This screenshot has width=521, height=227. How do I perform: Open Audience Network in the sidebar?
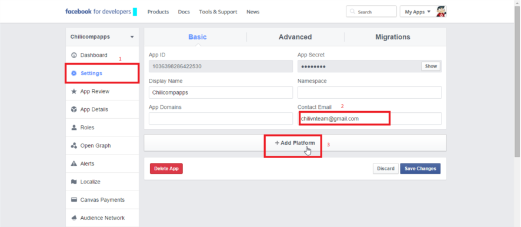pos(102,218)
